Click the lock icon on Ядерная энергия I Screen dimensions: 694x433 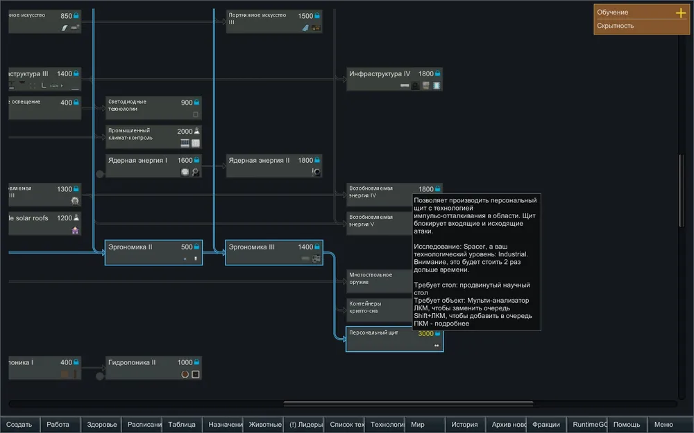197,160
